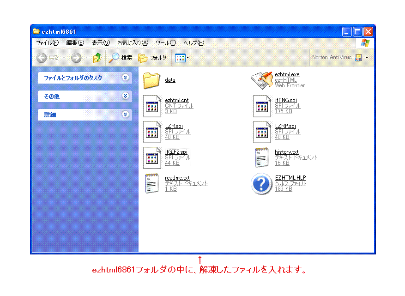
Task: Open the お気に入り(A) menu
Action: point(133,43)
